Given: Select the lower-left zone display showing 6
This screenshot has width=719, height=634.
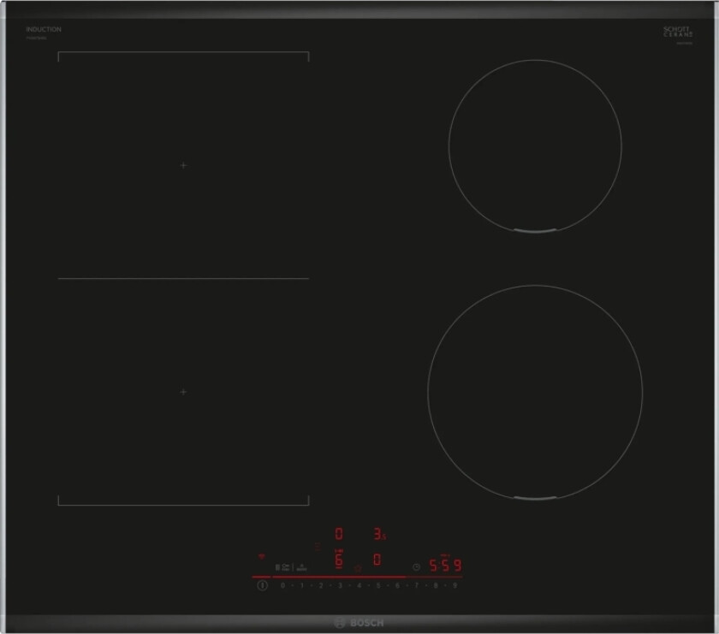Looking at the screenshot, I should tap(339, 561).
